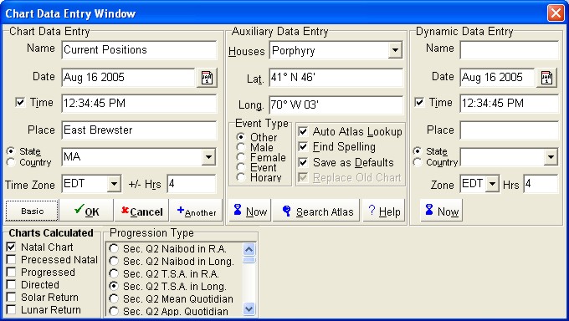The image size is (569, 321).
Task: Disable Auto Atlas Lookup
Action: pyautogui.click(x=303, y=131)
